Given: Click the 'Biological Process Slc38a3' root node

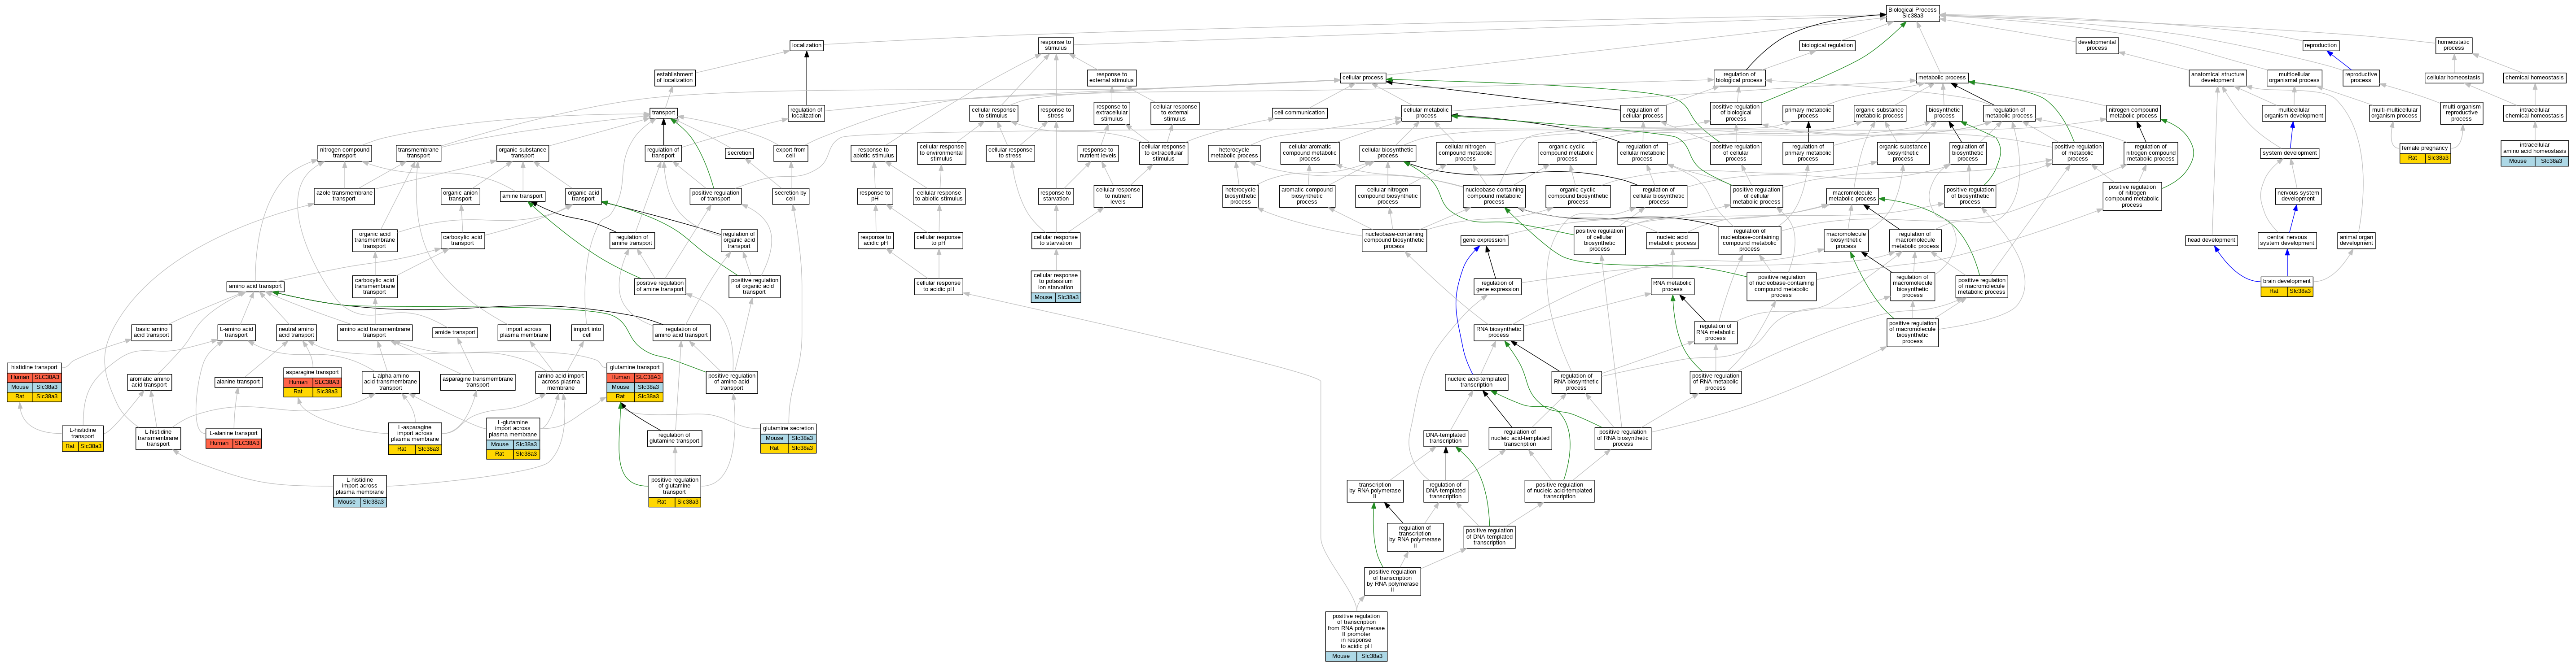Looking at the screenshot, I should [1912, 12].
